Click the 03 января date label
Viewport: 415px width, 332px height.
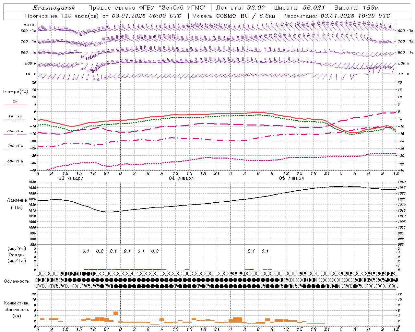coord(71,178)
